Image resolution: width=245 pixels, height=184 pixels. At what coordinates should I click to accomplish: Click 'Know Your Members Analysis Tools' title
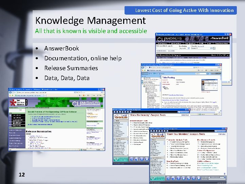point(186,134)
